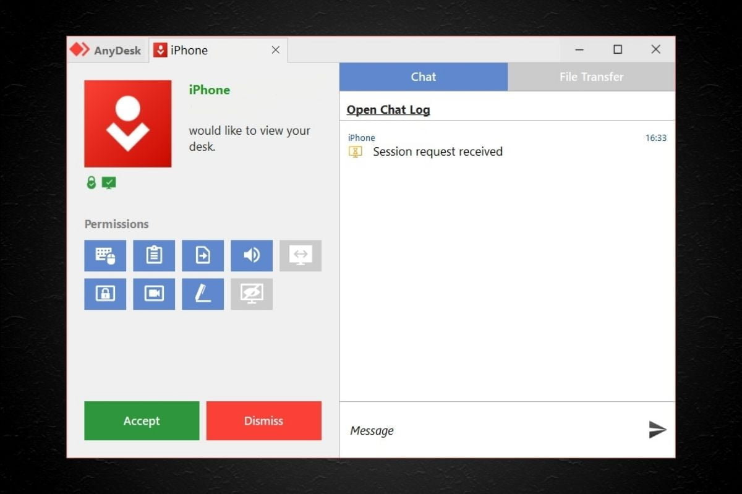Image resolution: width=742 pixels, height=494 pixels.
Task: Click the grayed-out TCP tunnel monitor icon
Action: point(301,255)
